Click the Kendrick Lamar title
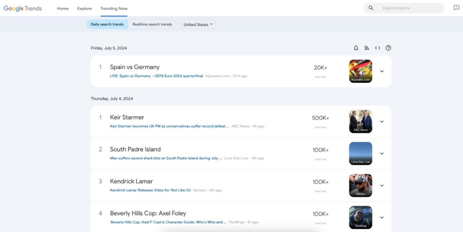The height and width of the screenshot is (232, 463). [132, 181]
